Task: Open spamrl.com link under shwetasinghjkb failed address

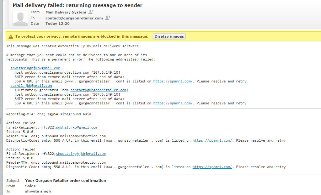Action: pyautogui.click(x=173, y=81)
